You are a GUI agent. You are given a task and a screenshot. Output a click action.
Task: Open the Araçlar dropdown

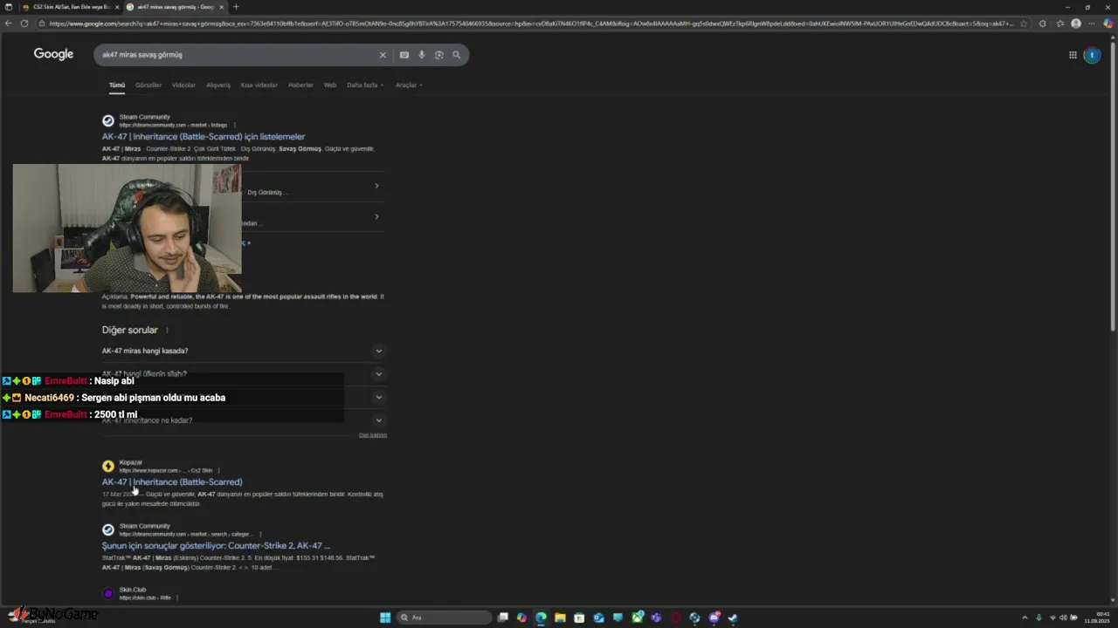click(x=409, y=85)
